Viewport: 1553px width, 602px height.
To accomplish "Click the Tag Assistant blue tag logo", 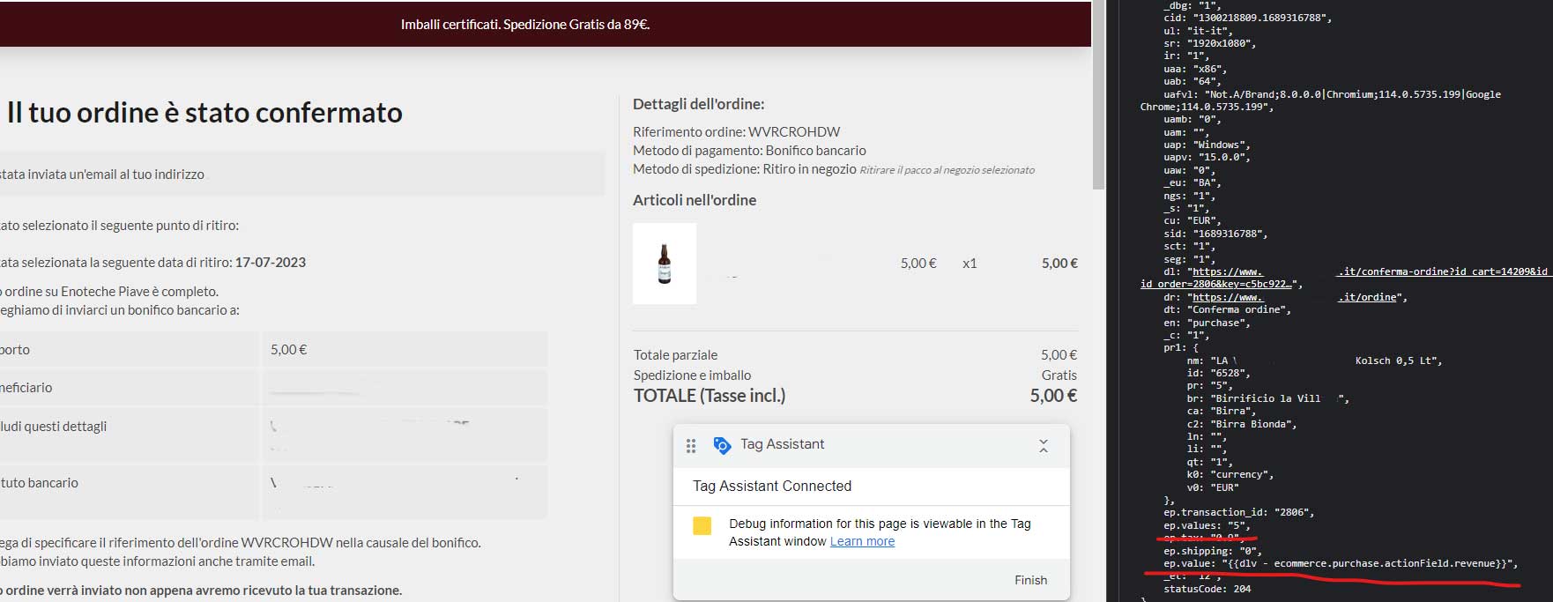I will (722, 446).
